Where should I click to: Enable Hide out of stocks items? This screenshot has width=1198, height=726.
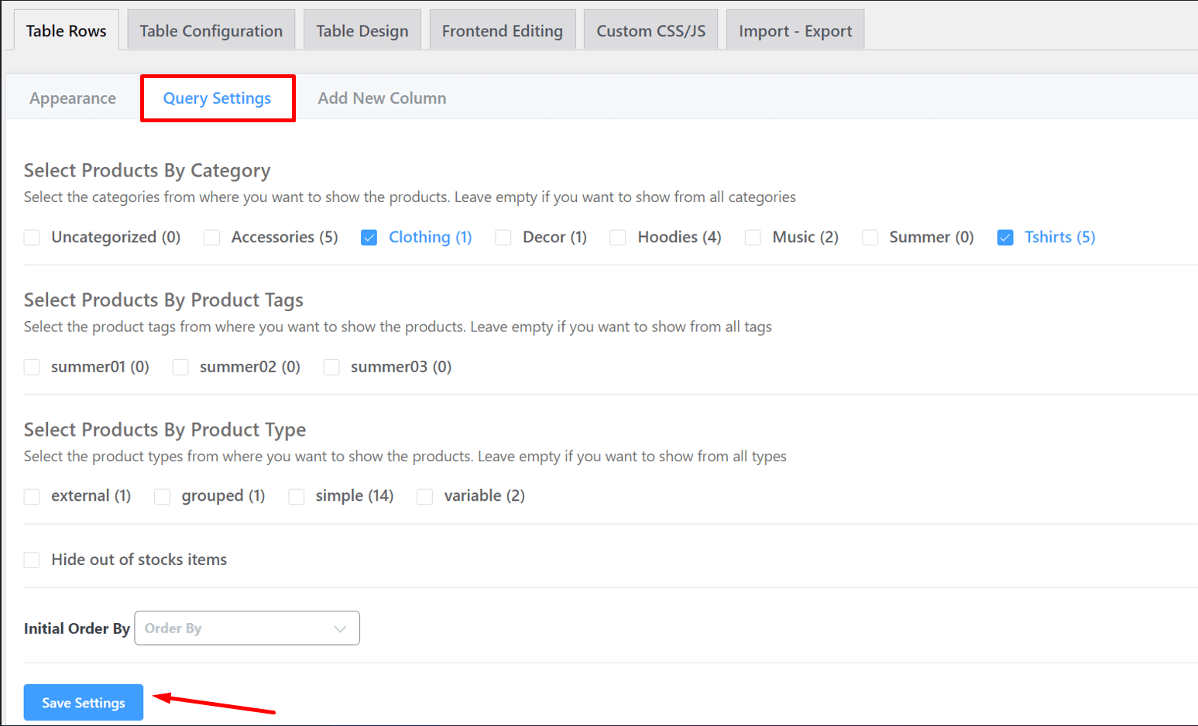point(31,560)
